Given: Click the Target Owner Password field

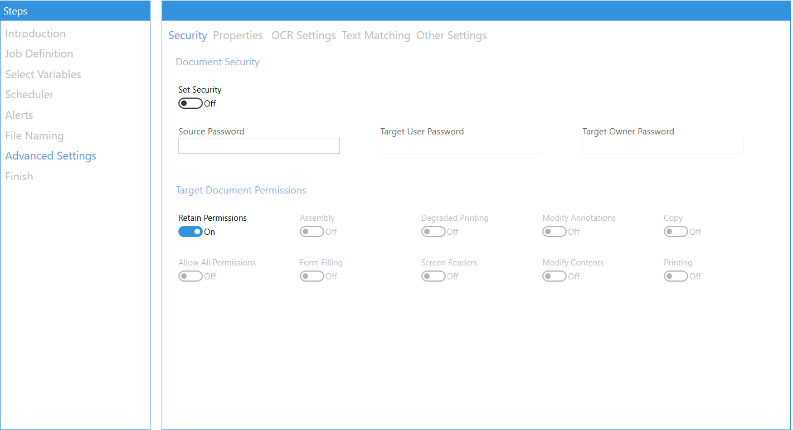Looking at the screenshot, I should [663, 146].
